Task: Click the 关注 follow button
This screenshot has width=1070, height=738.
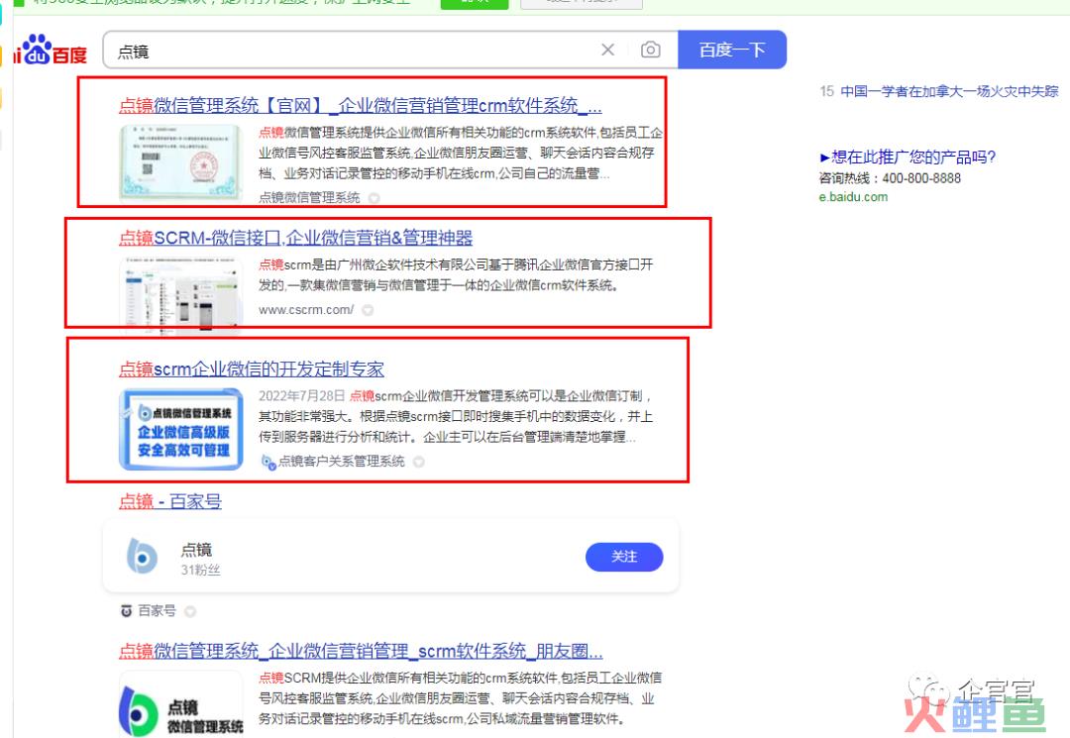Action: 624,557
